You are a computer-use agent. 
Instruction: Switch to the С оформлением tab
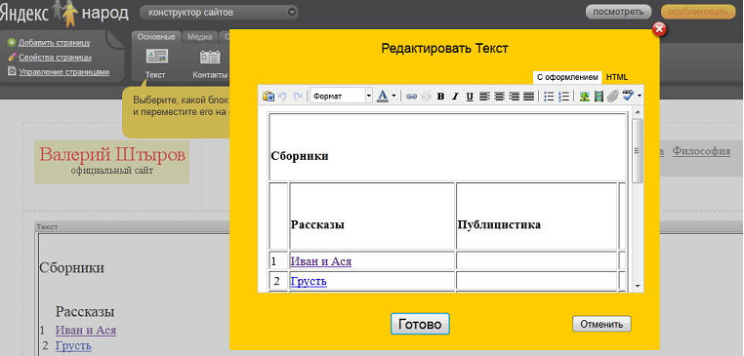coord(567,77)
